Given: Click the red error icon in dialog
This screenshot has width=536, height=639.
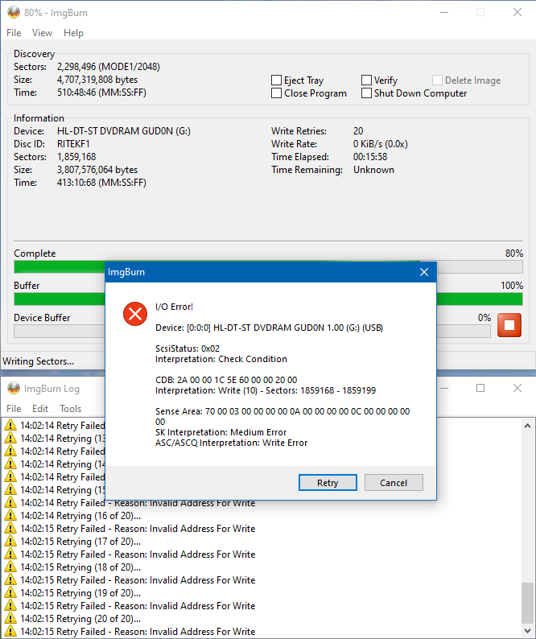Looking at the screenshot, I should click(135, 314).
